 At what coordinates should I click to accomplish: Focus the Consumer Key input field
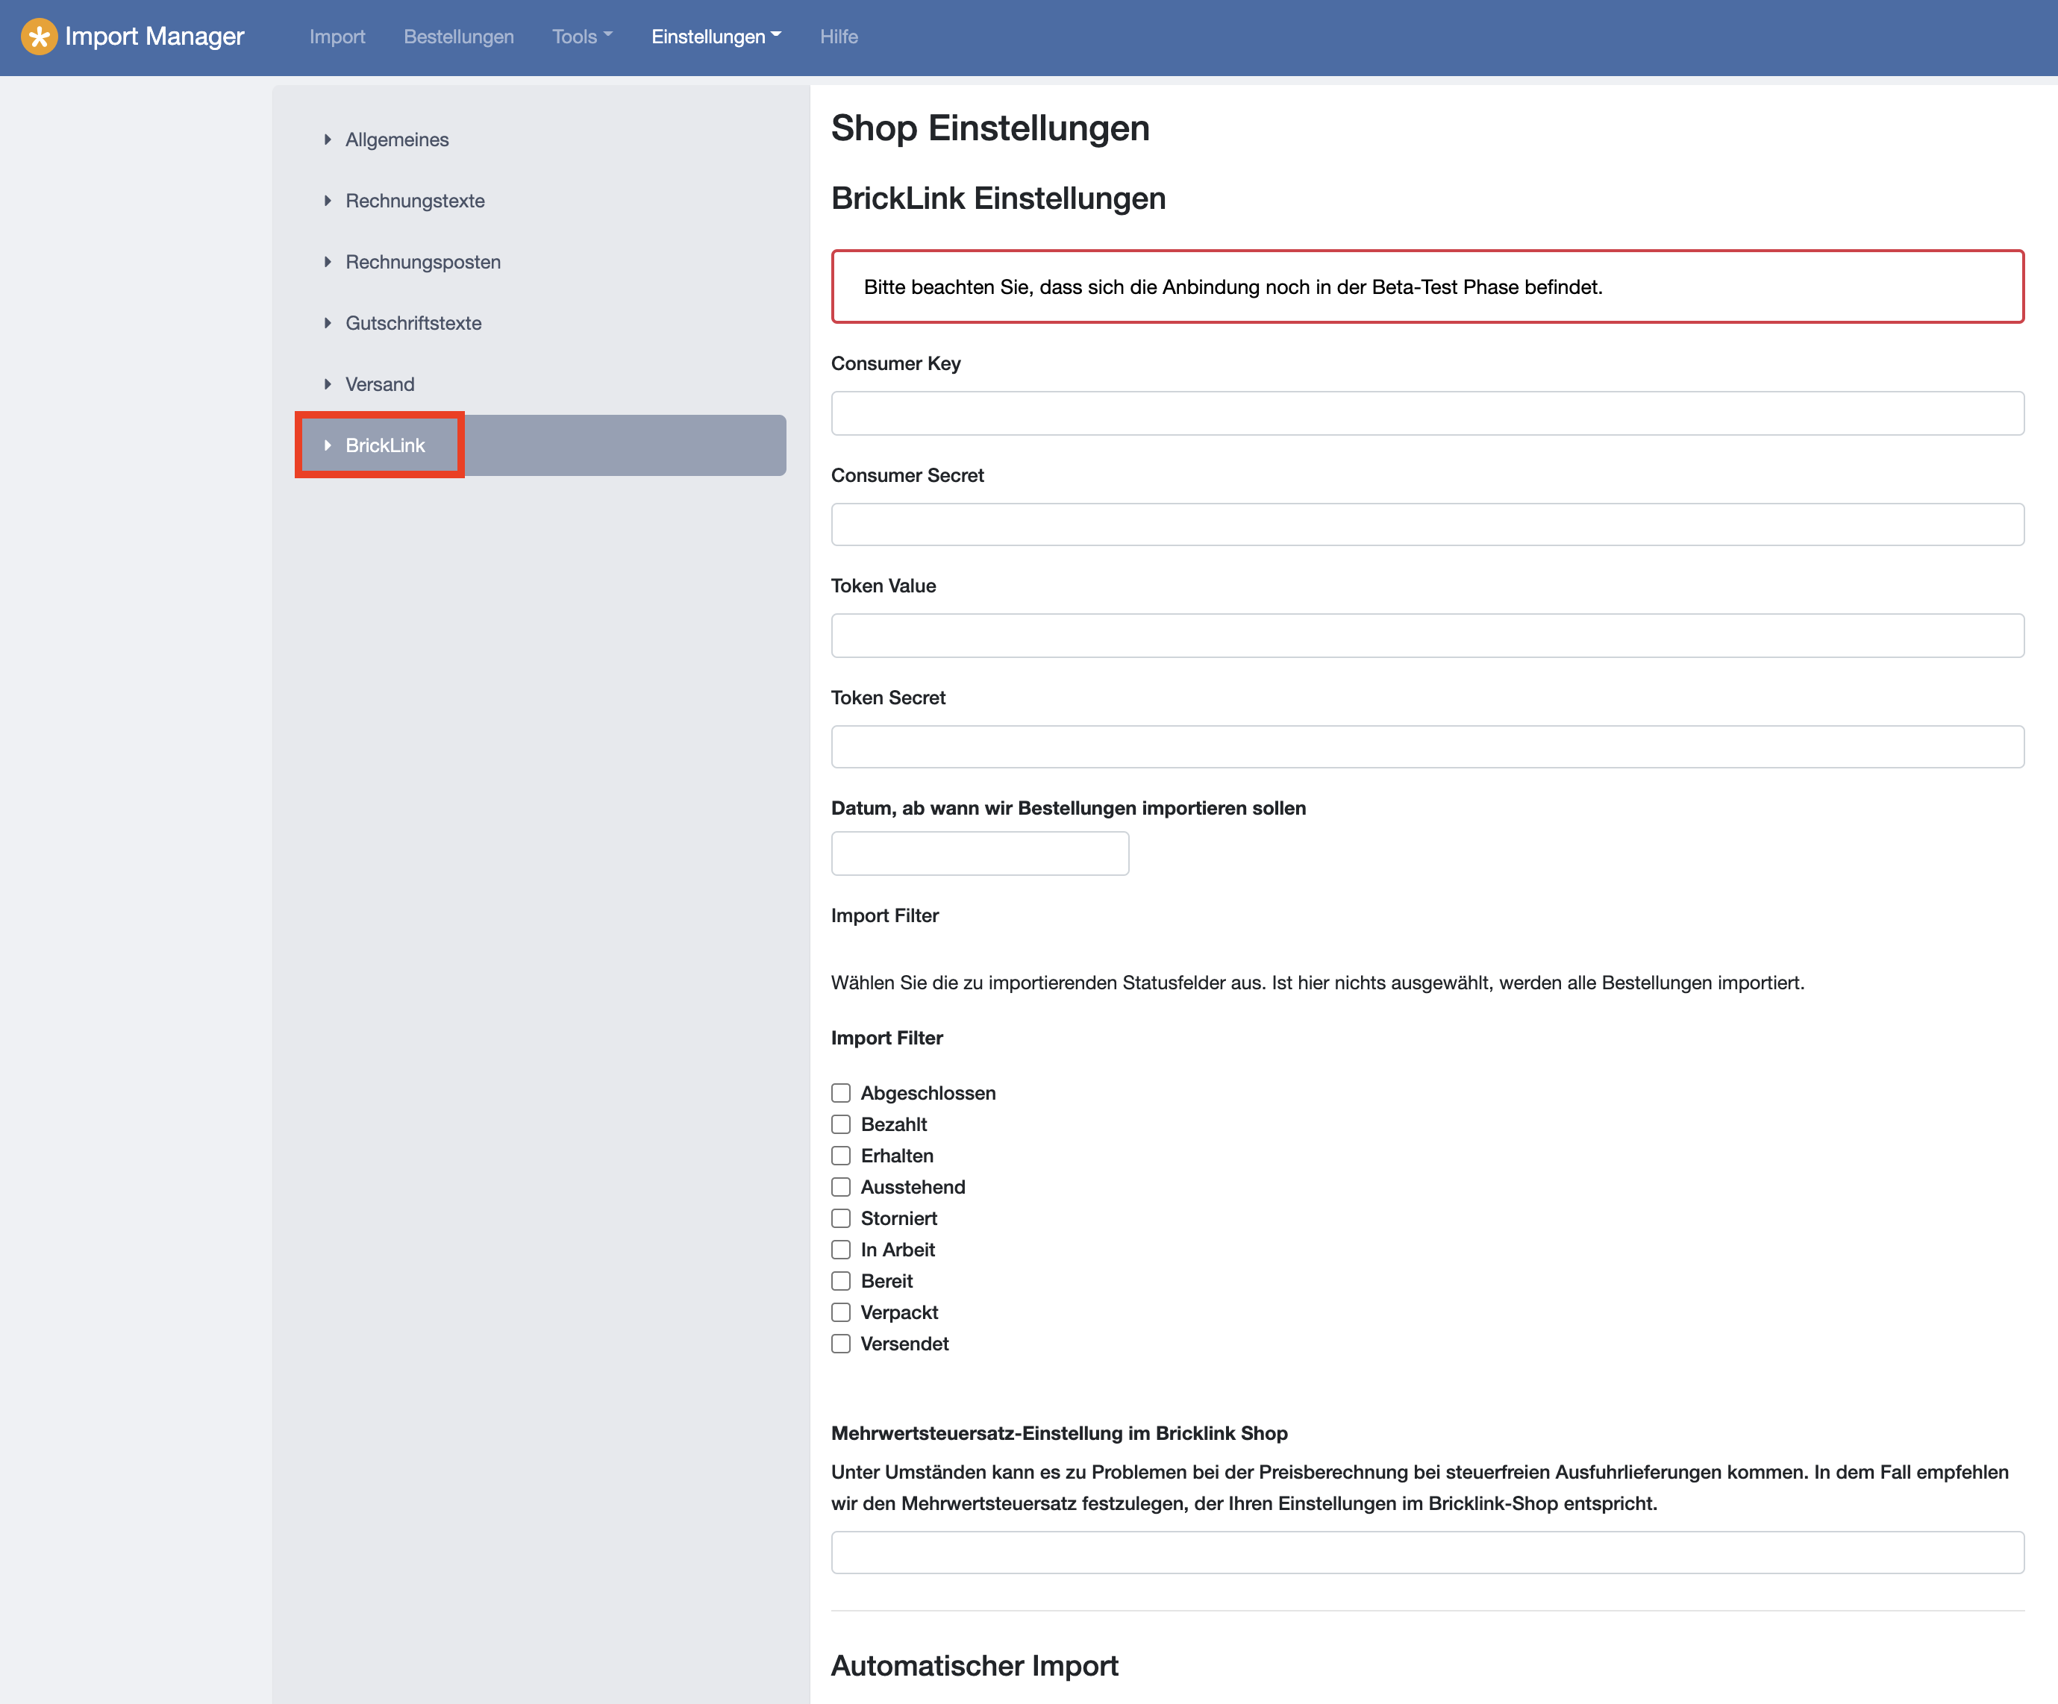point(1427,413)
